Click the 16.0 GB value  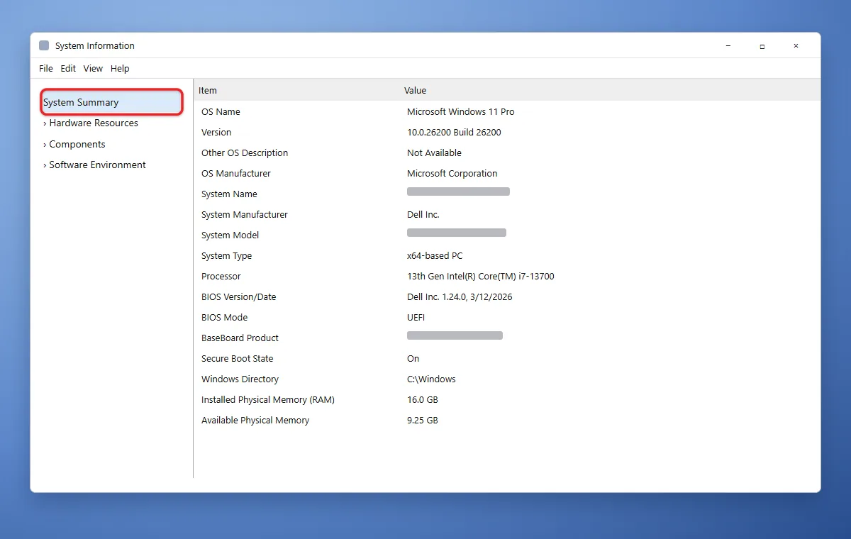pos(423,400)
